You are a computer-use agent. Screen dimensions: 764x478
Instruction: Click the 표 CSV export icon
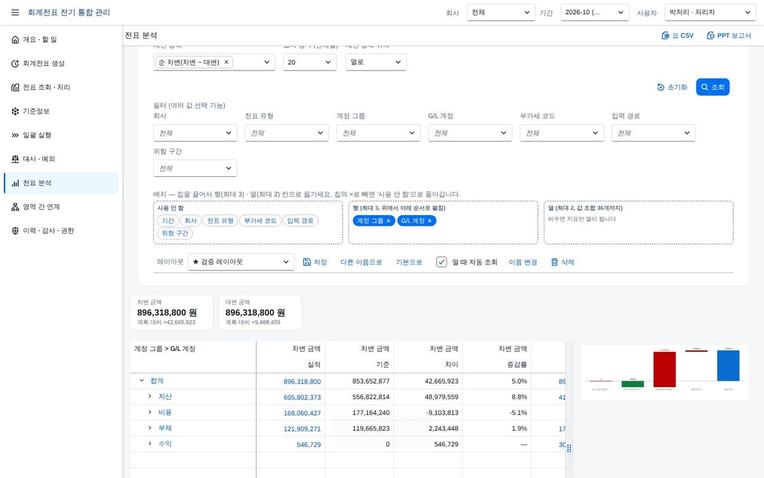click(x=666, y=36)
